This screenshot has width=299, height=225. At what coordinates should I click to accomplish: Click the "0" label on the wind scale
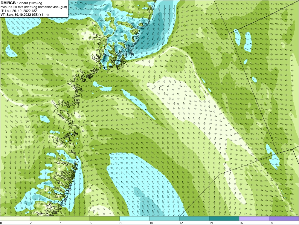pos(1,223)
